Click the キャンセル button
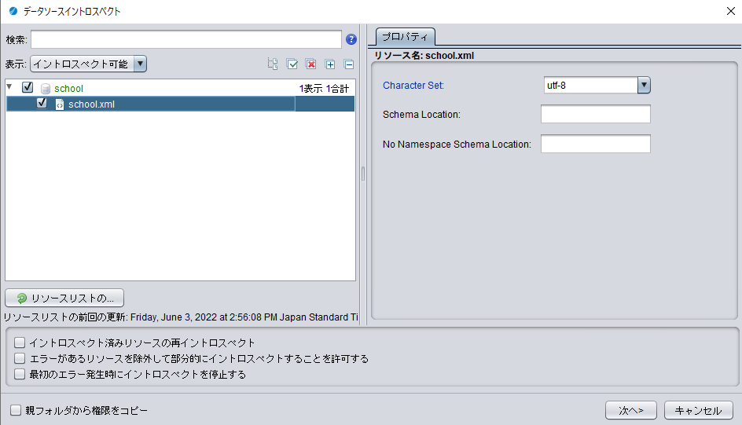Screen dimensions: 742x425 click(x=699, y=410)
